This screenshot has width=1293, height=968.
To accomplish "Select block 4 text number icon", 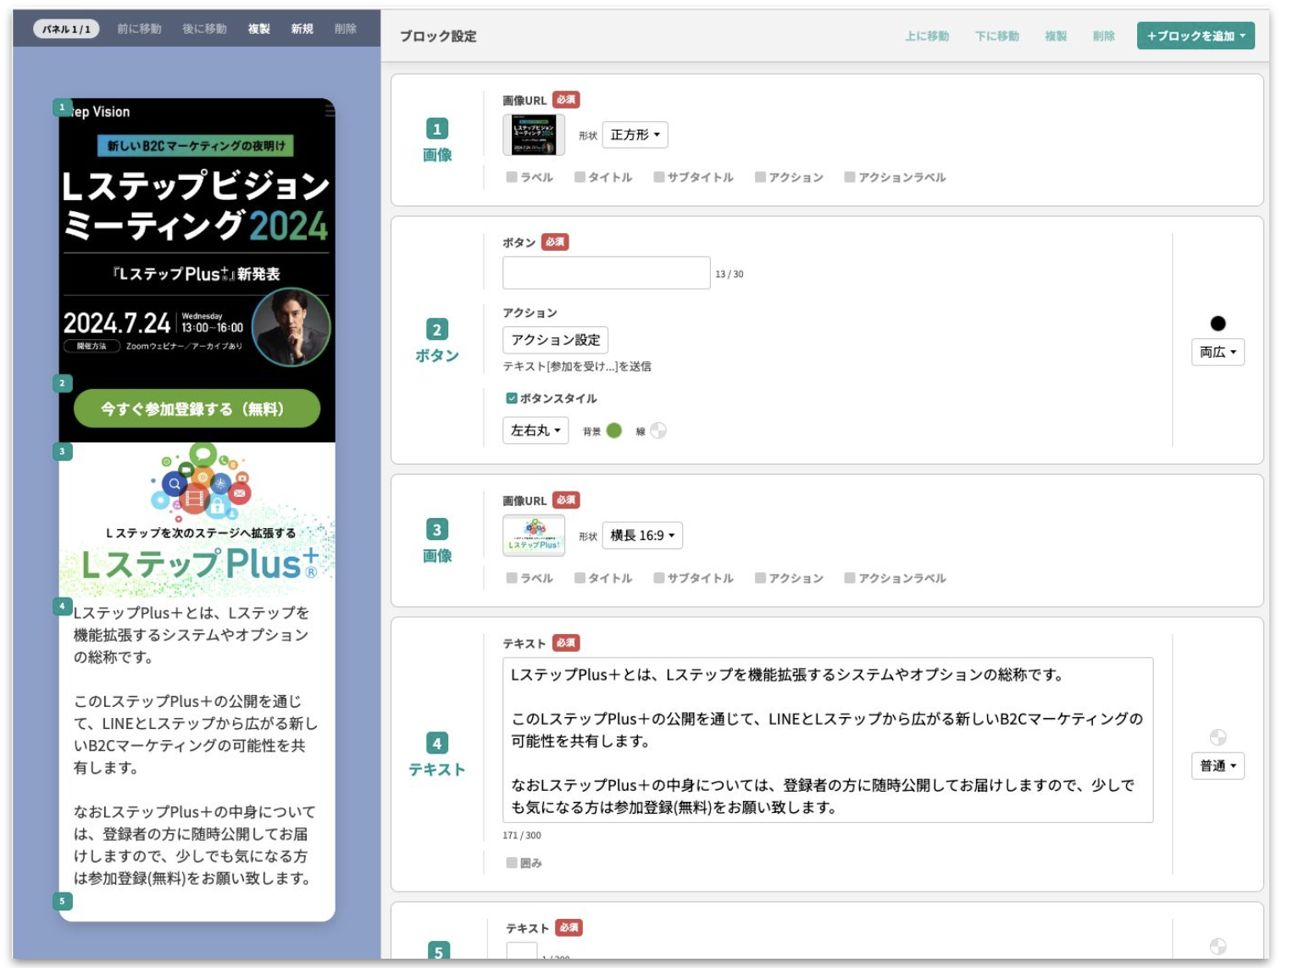I will point(436,743).
